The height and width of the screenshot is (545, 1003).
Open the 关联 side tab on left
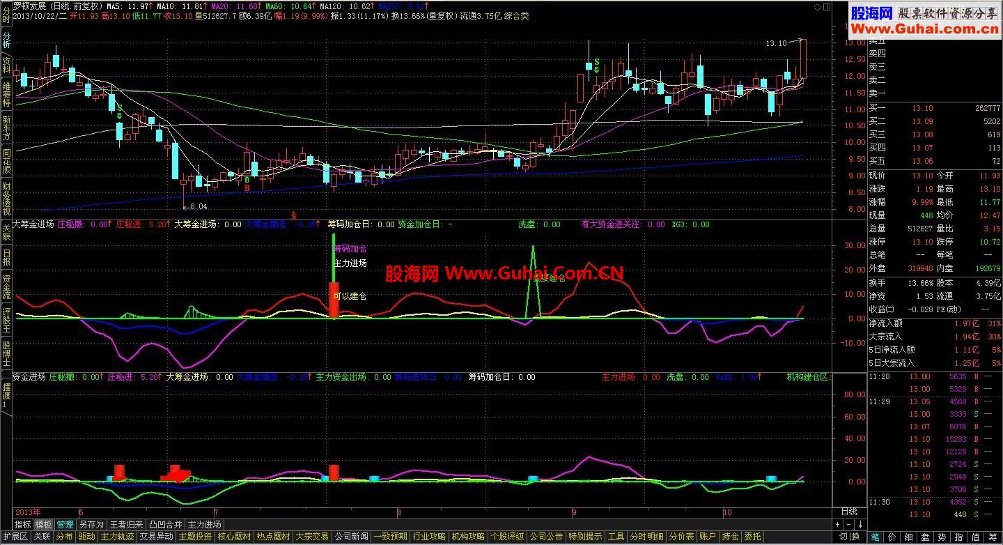6,231
